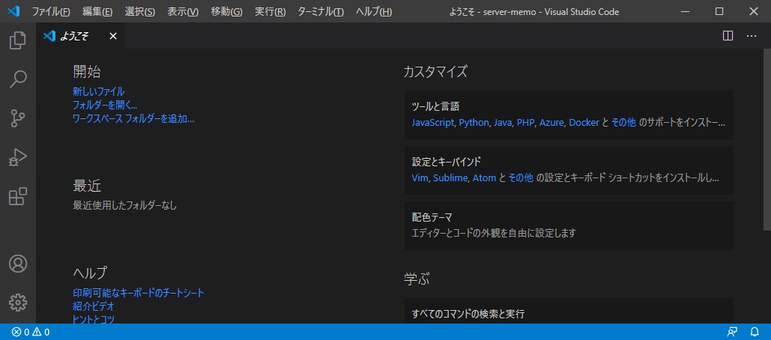Install Vim keybindings link
The height and width of the screenshot is (340, 771).
420,178
